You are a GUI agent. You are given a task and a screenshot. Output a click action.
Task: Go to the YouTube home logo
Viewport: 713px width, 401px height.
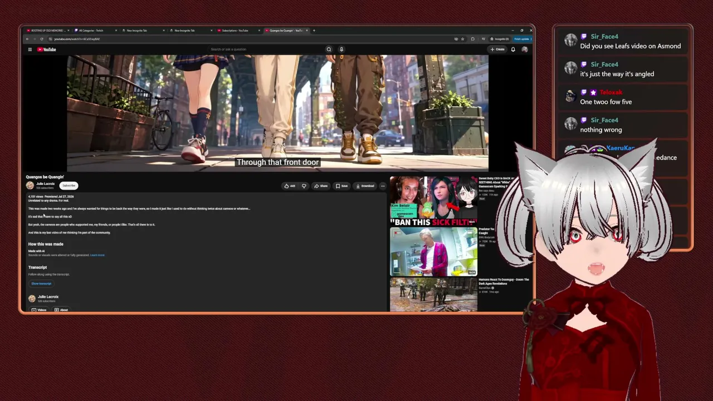(x=47, y=50)
